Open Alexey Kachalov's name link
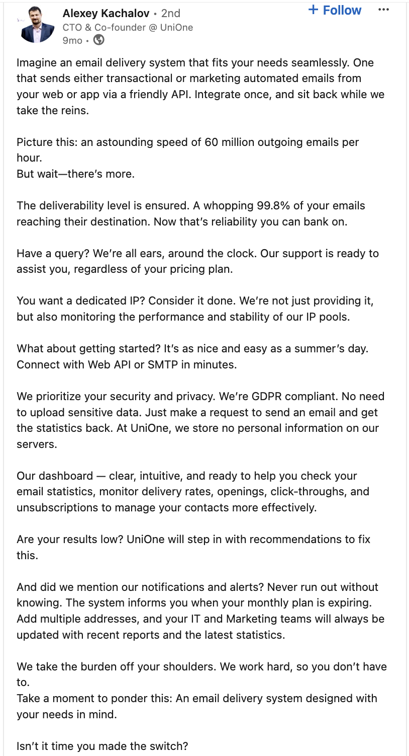 (x=106, y=13)
